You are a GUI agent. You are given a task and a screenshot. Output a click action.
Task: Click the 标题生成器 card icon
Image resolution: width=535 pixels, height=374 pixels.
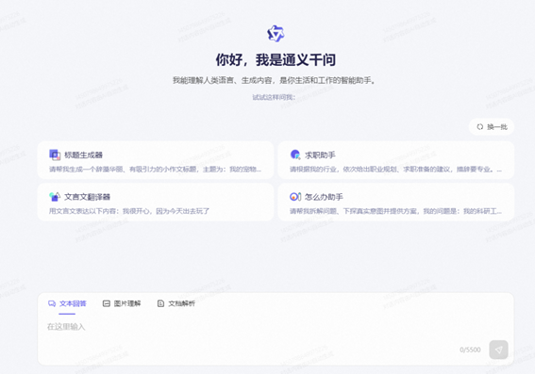tap(55, 154)
